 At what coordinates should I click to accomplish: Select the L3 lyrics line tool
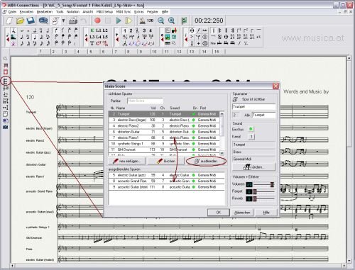click(92, 37)
